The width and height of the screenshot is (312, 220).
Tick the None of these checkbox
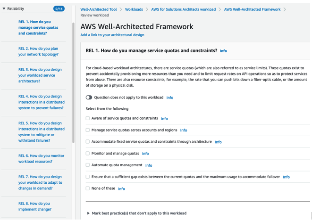point(87,188)
